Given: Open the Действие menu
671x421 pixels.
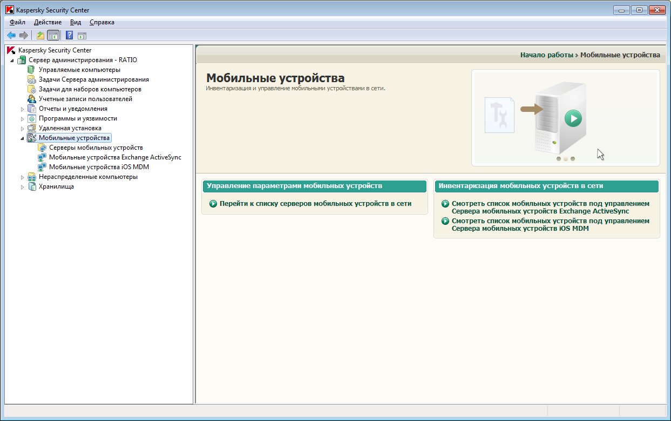Looking at the screenshot, I should pos(48,22).
